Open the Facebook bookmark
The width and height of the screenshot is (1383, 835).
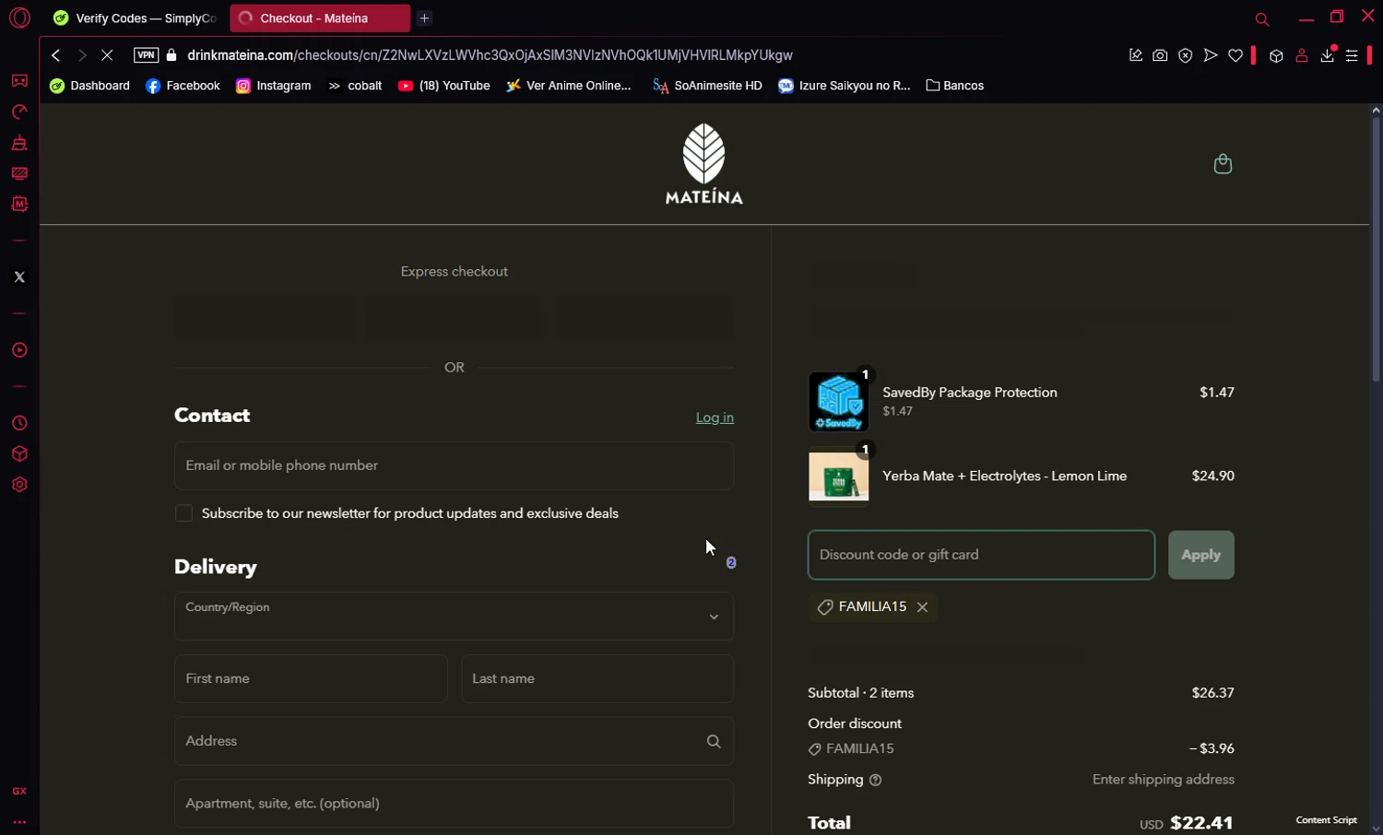tap(183, 86)
